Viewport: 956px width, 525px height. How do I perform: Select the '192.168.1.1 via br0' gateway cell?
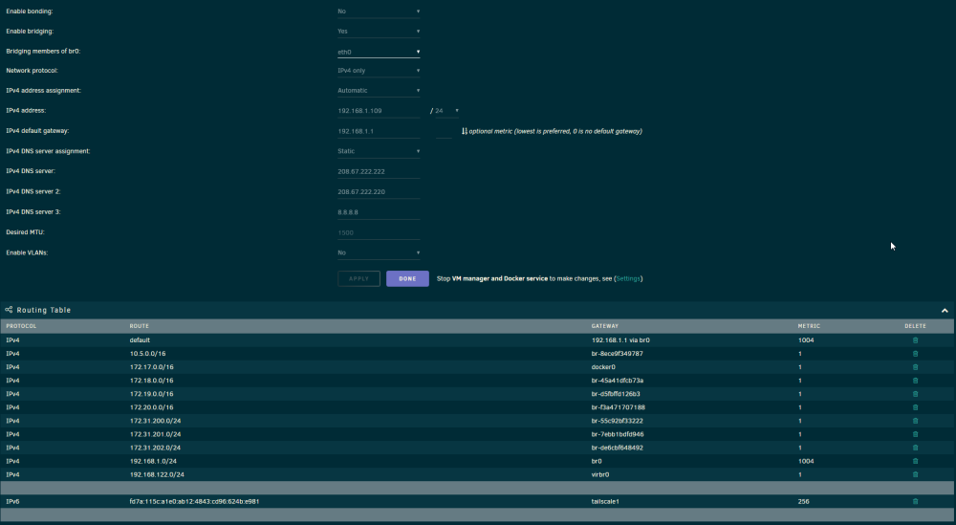point(620,340)
